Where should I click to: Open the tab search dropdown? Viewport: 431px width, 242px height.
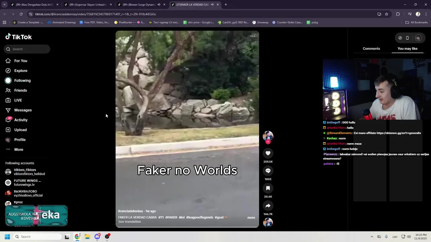[4, 5]
